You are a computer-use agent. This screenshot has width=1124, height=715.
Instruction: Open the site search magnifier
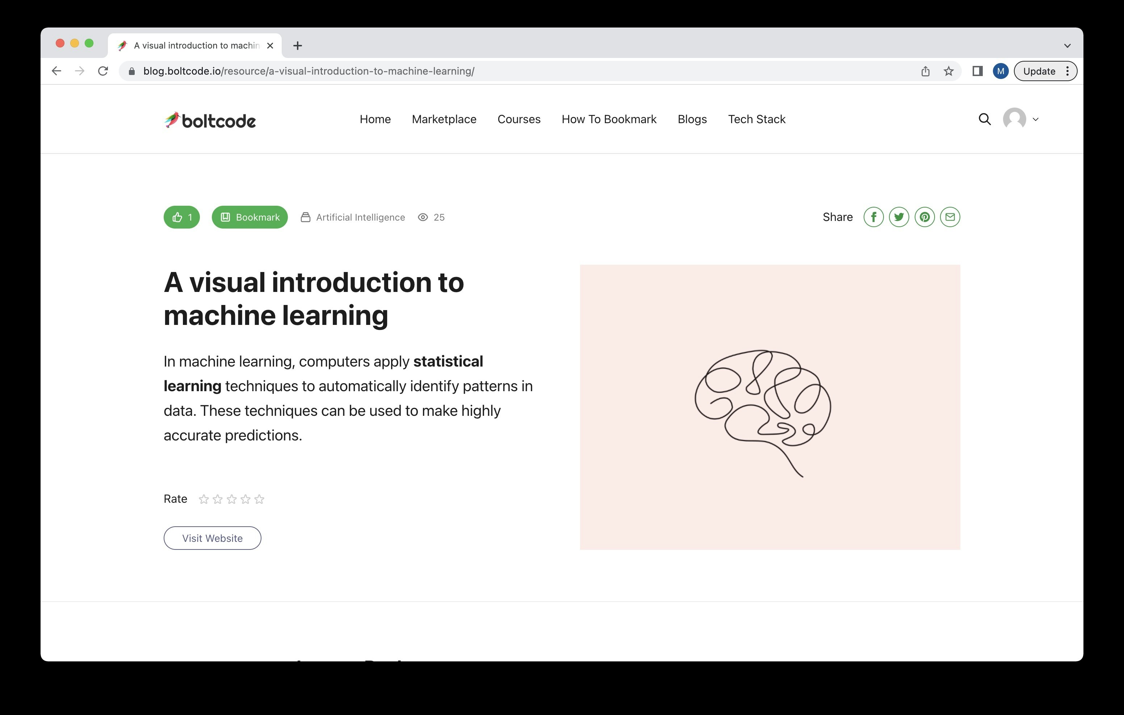985,119
